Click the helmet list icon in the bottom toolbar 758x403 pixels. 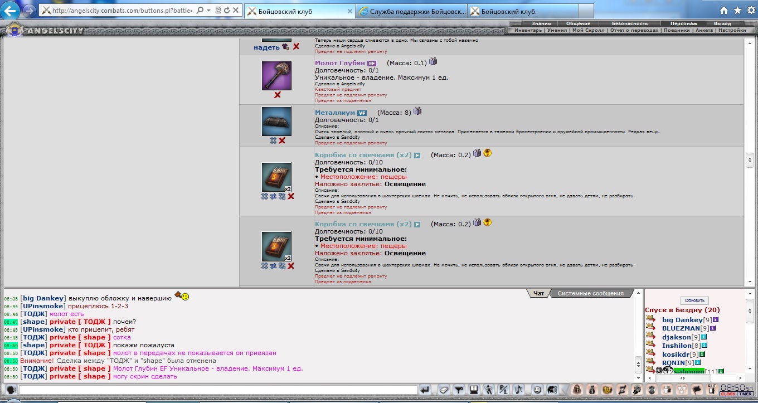(552, 389)
